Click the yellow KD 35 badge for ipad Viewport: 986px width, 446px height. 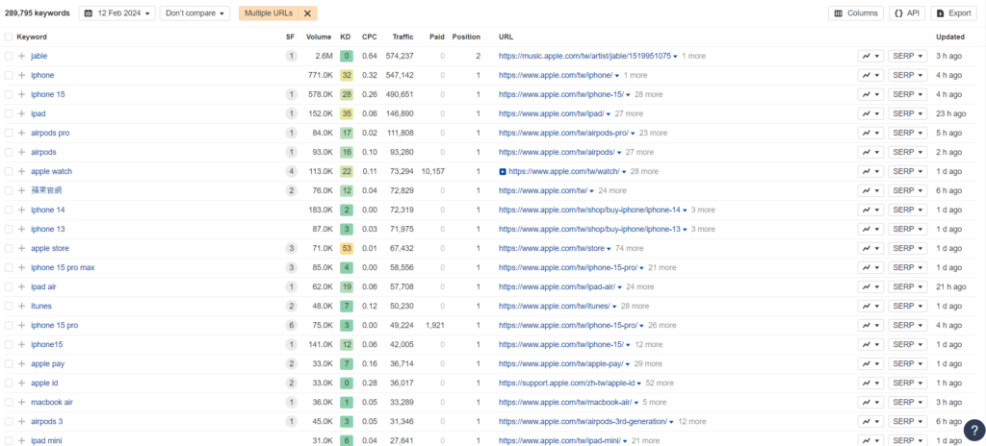pyautogui.click(x=346, y=113)
